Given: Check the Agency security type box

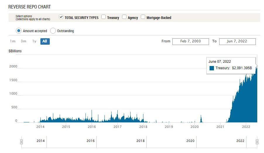Looking at the screenshot, I should pyautogui.click(x=124, y=17).
